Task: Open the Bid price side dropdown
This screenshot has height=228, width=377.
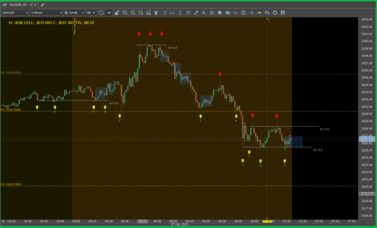Action: pos(91,13)
